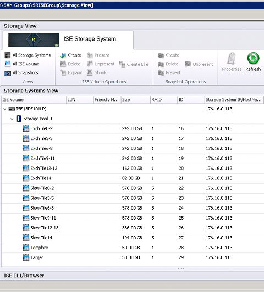Click the ISE (3DE101LP) device icon

coord(12,109)
